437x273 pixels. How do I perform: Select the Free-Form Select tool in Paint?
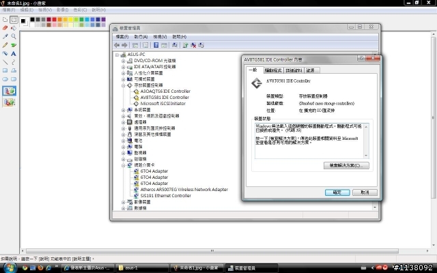click(5, 20)
